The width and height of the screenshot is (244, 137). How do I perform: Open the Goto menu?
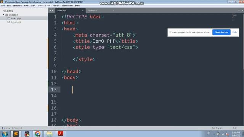click(40, 6)
